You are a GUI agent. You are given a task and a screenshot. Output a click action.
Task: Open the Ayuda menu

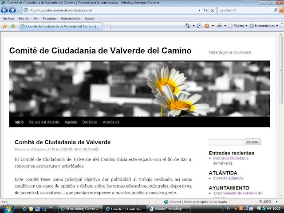pos(90,19)
